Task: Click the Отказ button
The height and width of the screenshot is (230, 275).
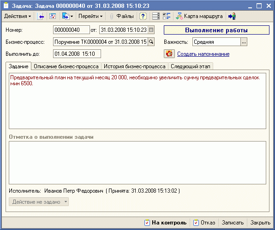Action: 204,223
